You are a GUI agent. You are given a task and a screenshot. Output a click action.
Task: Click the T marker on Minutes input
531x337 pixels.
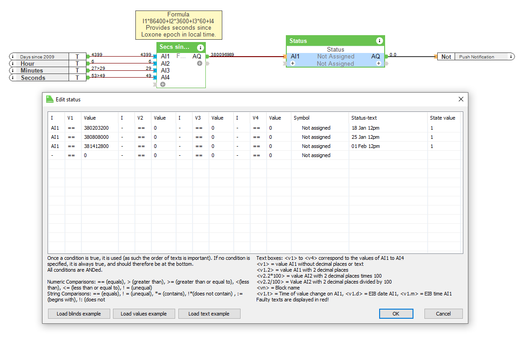(77, 71)
